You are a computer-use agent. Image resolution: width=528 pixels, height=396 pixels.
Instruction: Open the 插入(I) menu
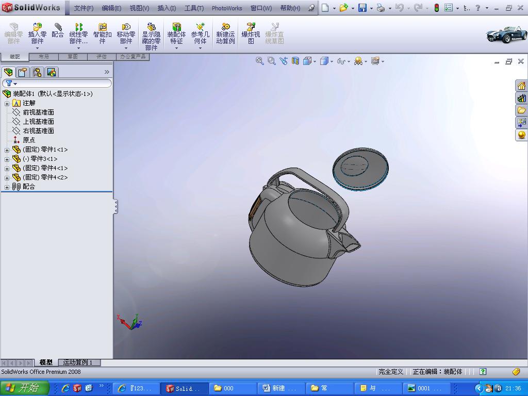pyautogui.click(x=167, y=8)
